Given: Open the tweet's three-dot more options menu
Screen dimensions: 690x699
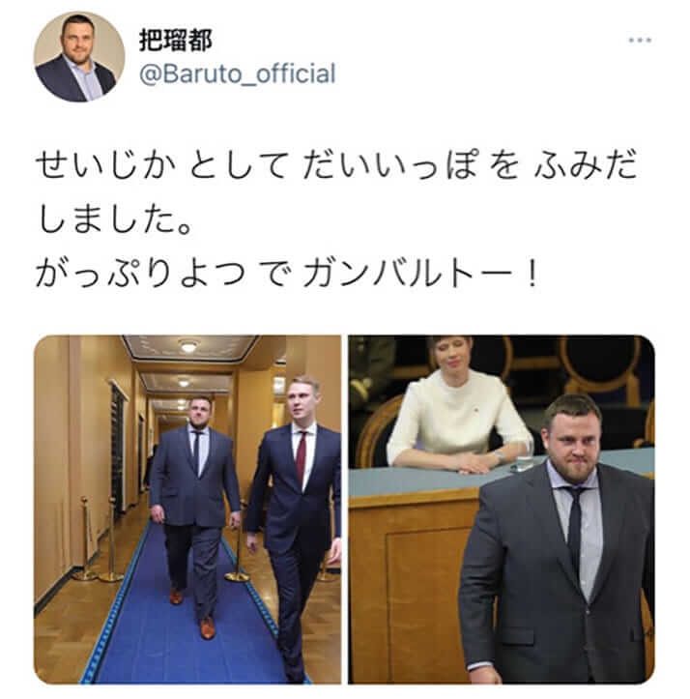Looking at the screenshot, I should [640, 41].
